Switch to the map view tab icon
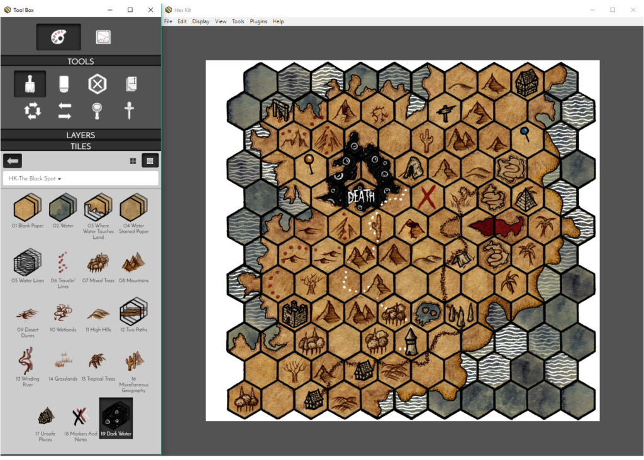 pyautogui.click(x=103, y=37)
